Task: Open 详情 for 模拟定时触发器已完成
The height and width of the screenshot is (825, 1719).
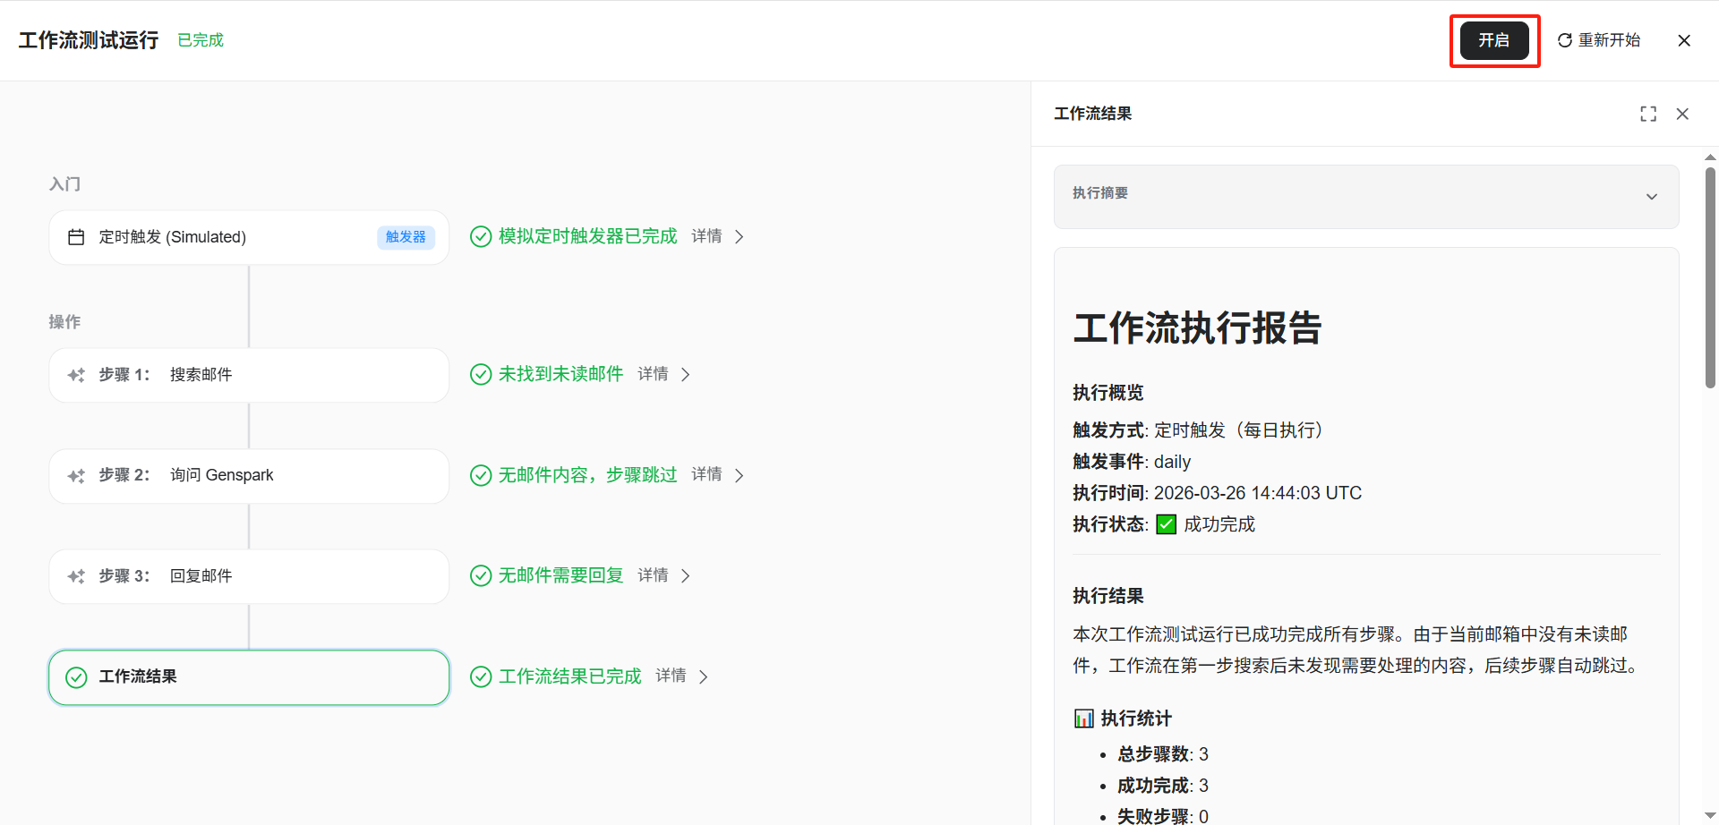Action: coord(717,236)
